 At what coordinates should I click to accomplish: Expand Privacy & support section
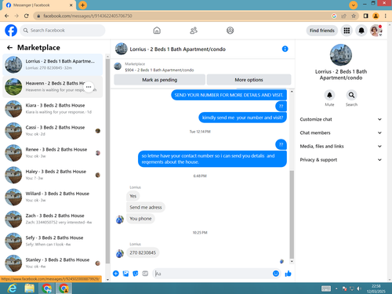coord(340,160)
